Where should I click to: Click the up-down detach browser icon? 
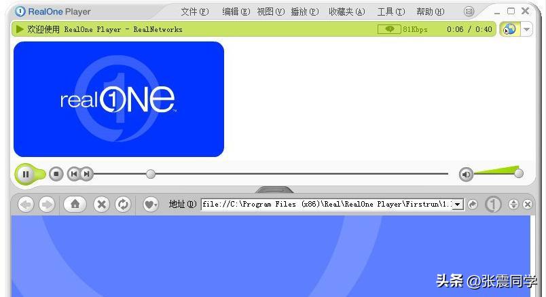pos(513,205)
